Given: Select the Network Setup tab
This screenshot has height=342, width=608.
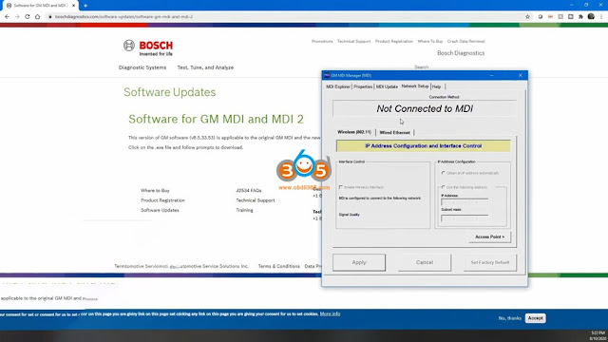Looking at the screenshot, I should coord(415,86).
